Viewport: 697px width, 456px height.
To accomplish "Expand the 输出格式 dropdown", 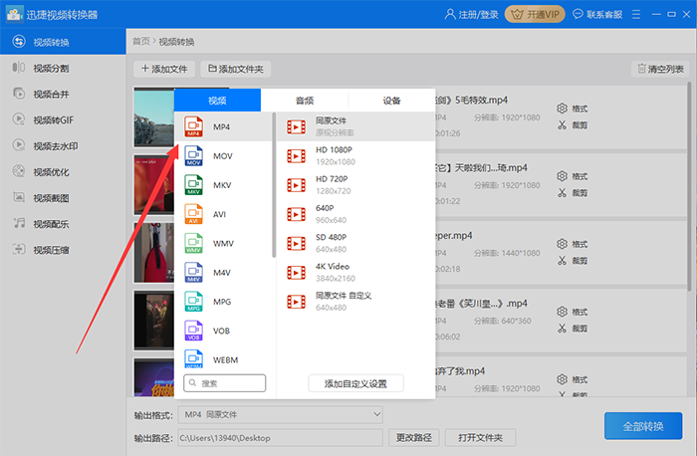I will coord(281,414).
